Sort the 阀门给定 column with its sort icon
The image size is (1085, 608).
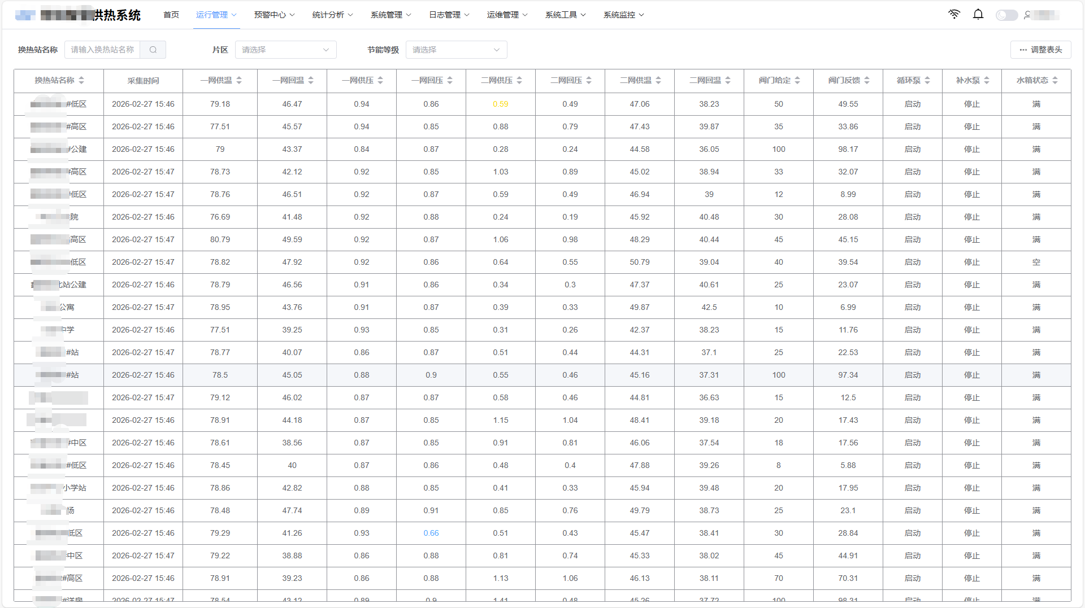[798, 80]
